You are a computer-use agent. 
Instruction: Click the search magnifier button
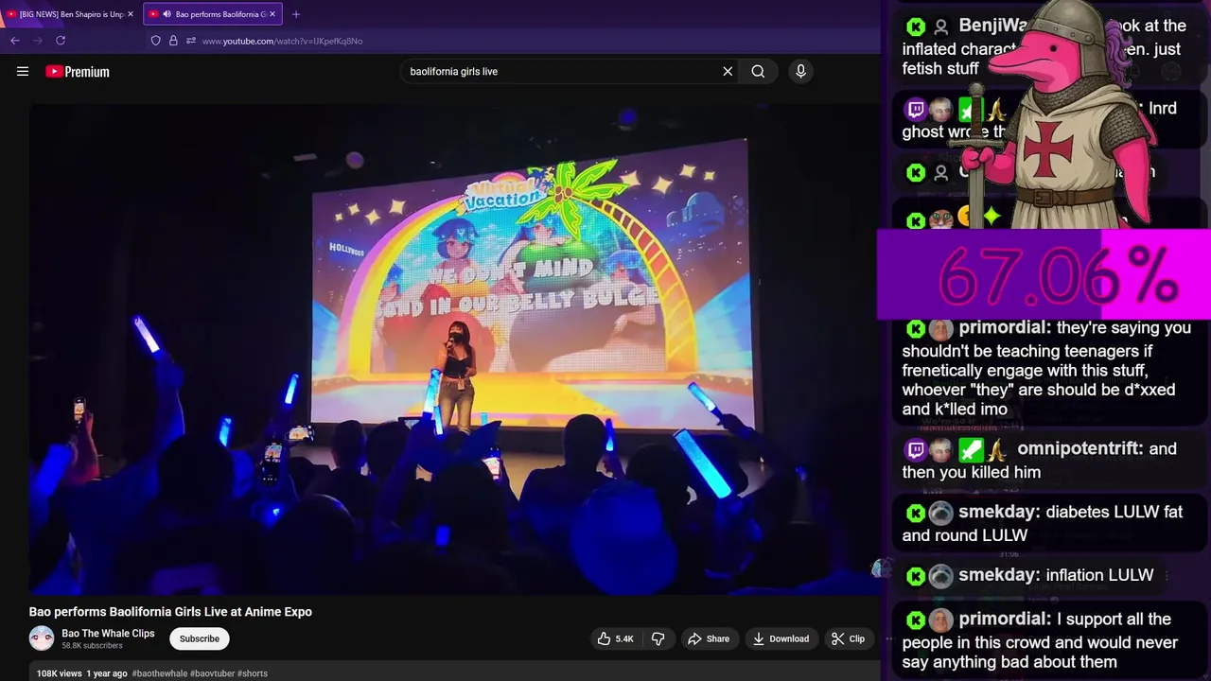tap(758, 71)
